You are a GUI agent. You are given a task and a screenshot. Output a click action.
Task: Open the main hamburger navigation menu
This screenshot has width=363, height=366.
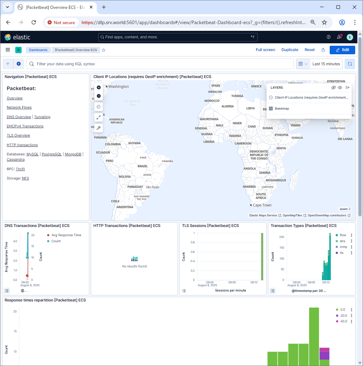pyautogui.click(x=8, y=50)
